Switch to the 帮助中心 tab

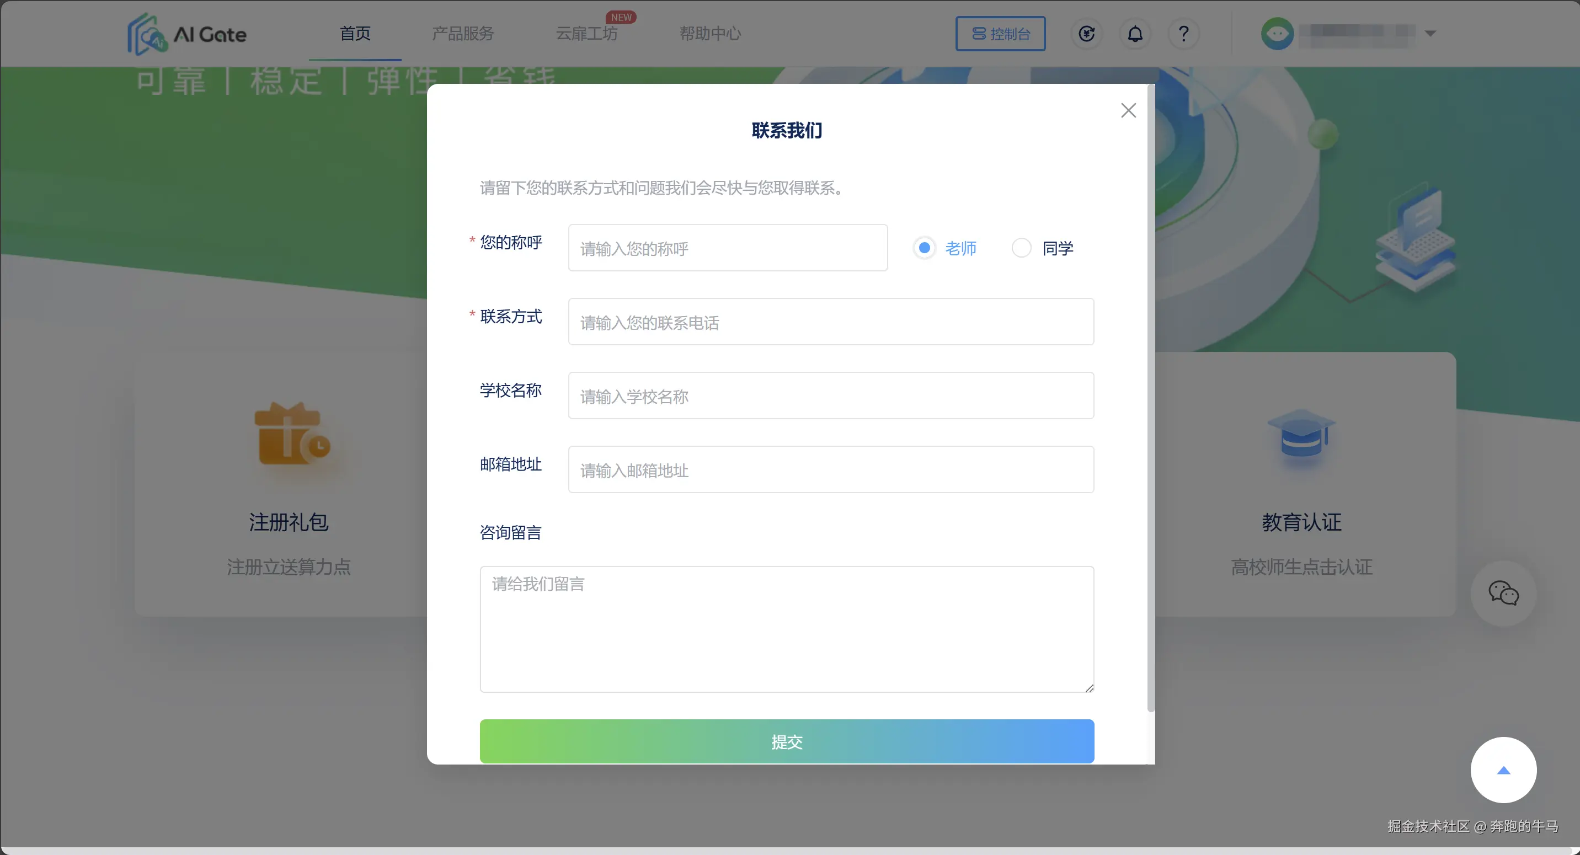coord(709,34)
